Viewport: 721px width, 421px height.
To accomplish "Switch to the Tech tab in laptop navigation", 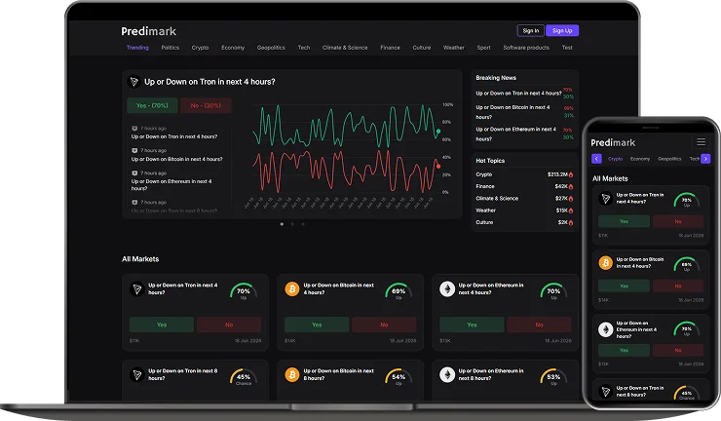I will (303, 48).
